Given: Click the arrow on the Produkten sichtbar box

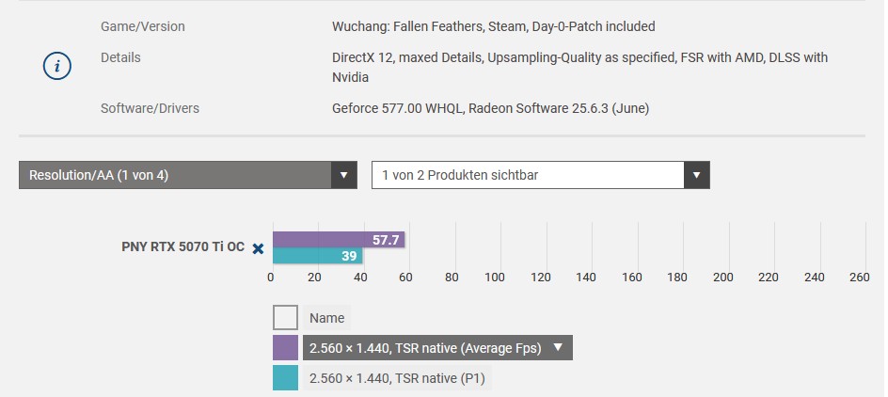Looking at the screenshot, I should [x=697, y=175].
